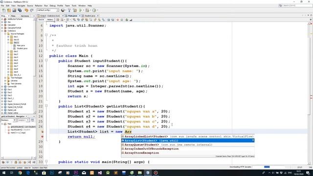Open the Members dropdown in Navigator
This screenshot has height=176, width=313.
[8, 120]
